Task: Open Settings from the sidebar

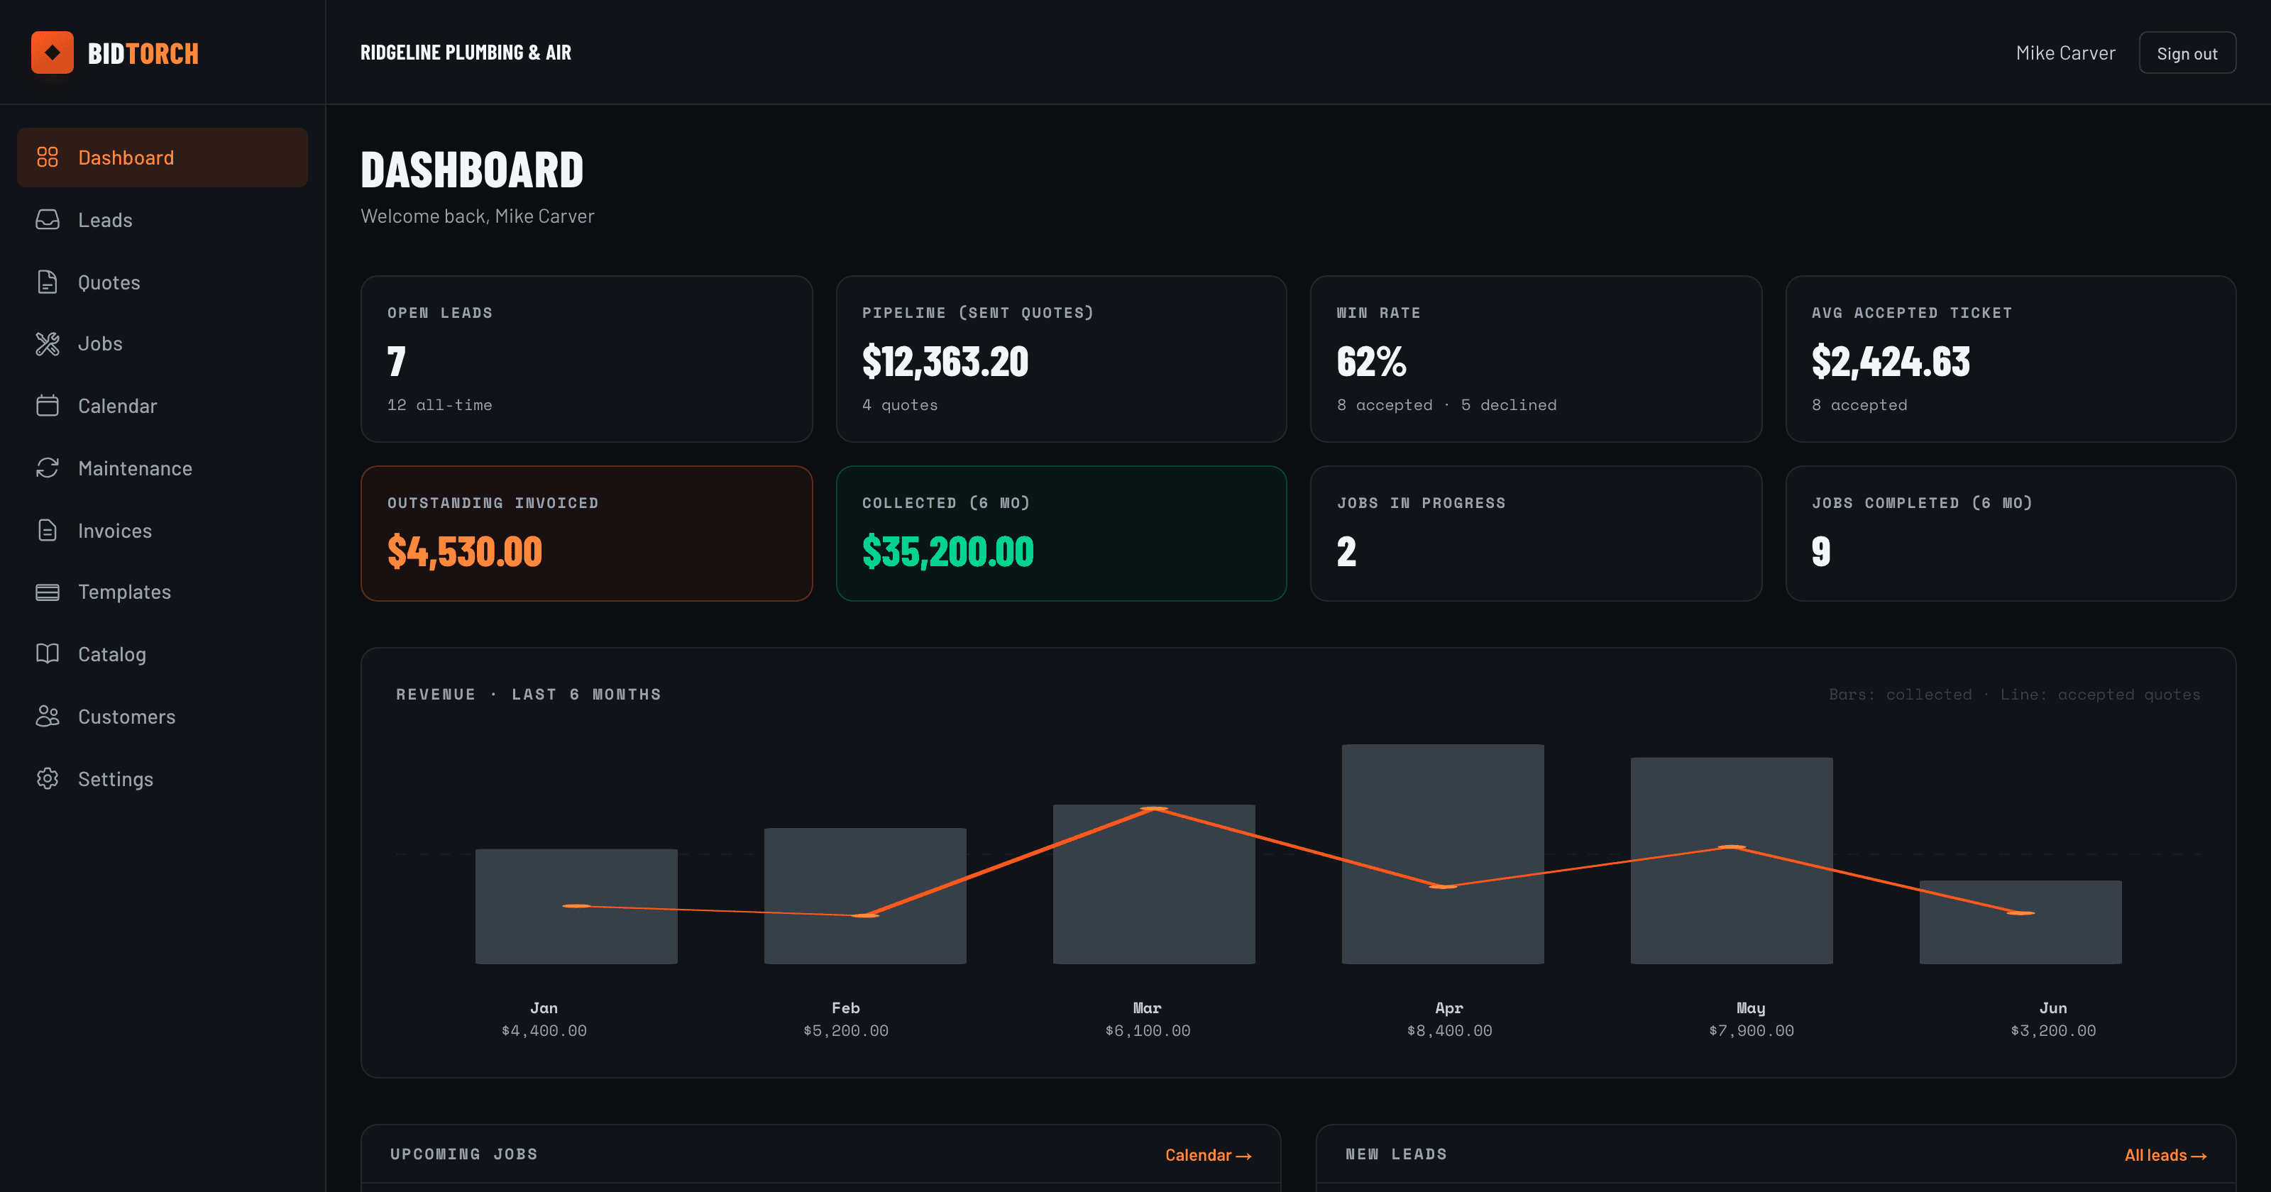Action: [163, 778]
